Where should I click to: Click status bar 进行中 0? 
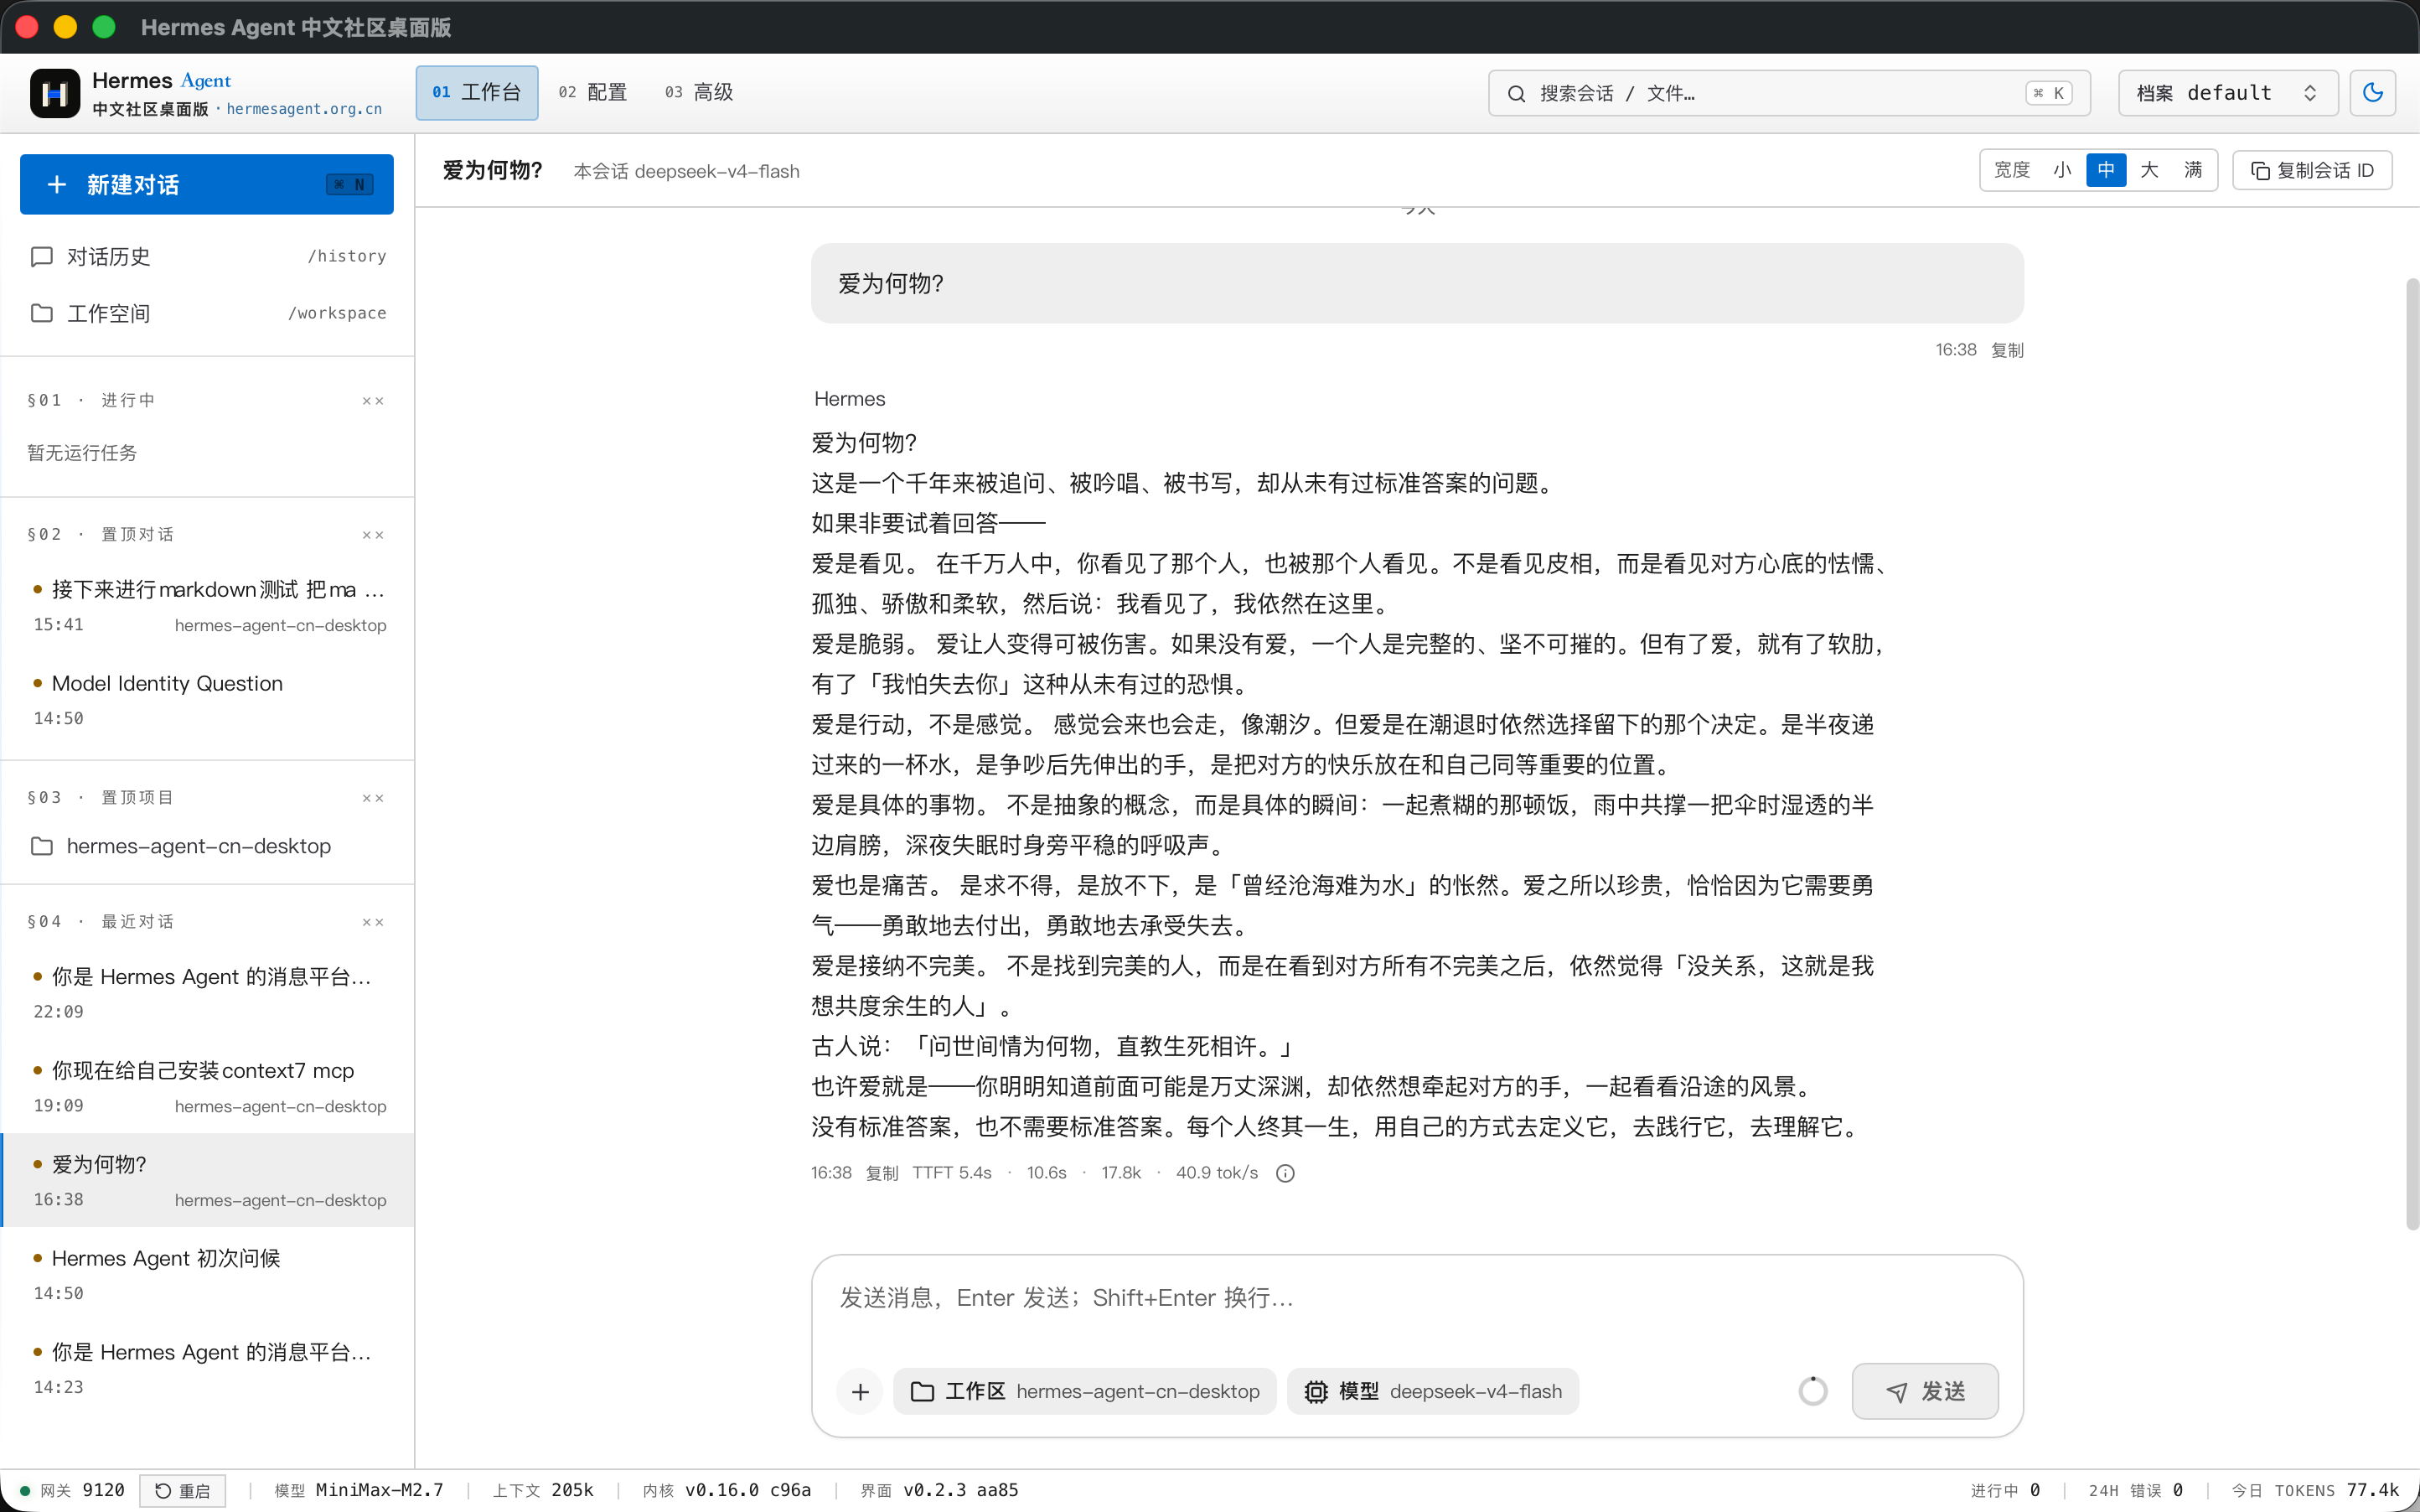click(x=2006, y=1490)
